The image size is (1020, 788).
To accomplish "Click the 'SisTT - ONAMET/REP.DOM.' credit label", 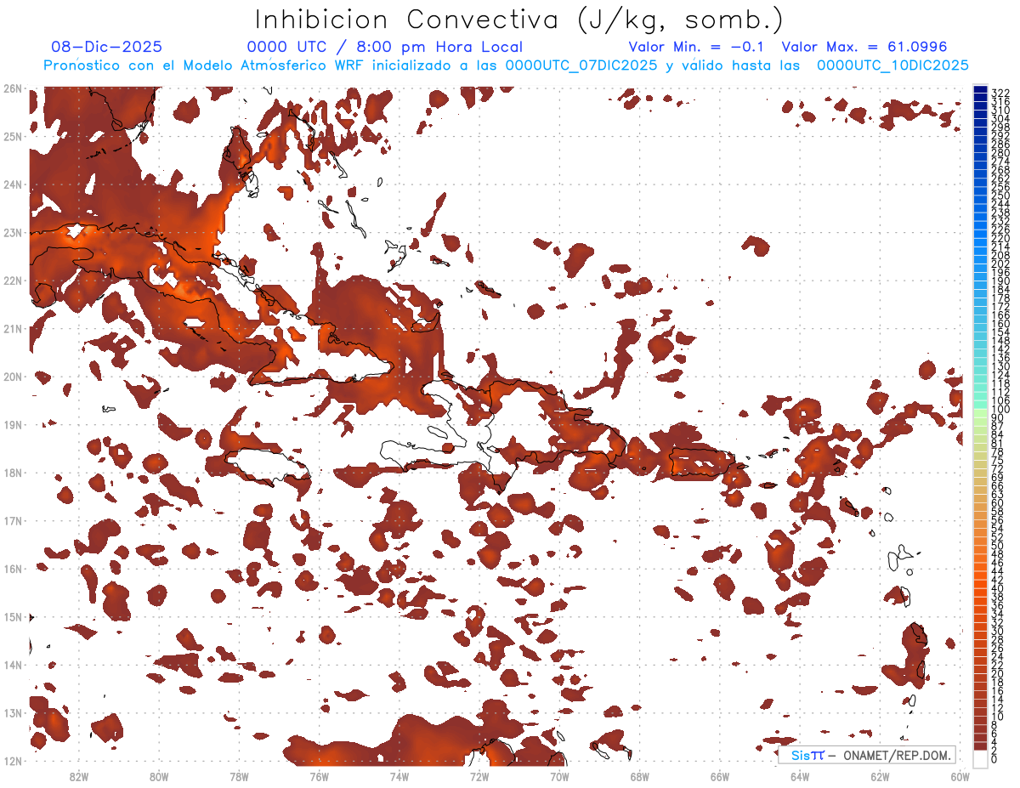I will point(866,755).
